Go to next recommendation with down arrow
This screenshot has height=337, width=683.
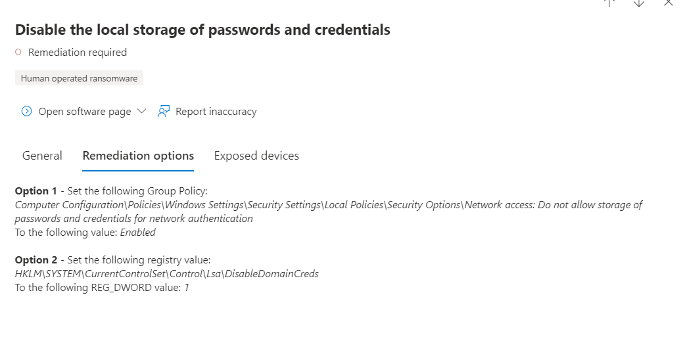pos(639,3)
